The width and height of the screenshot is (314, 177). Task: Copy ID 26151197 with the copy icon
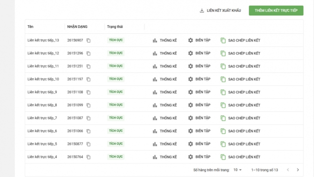coord(89,79)
